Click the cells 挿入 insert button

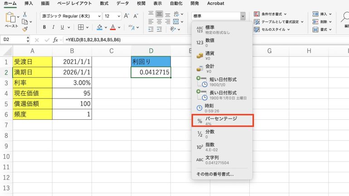[x=322, y=14]
